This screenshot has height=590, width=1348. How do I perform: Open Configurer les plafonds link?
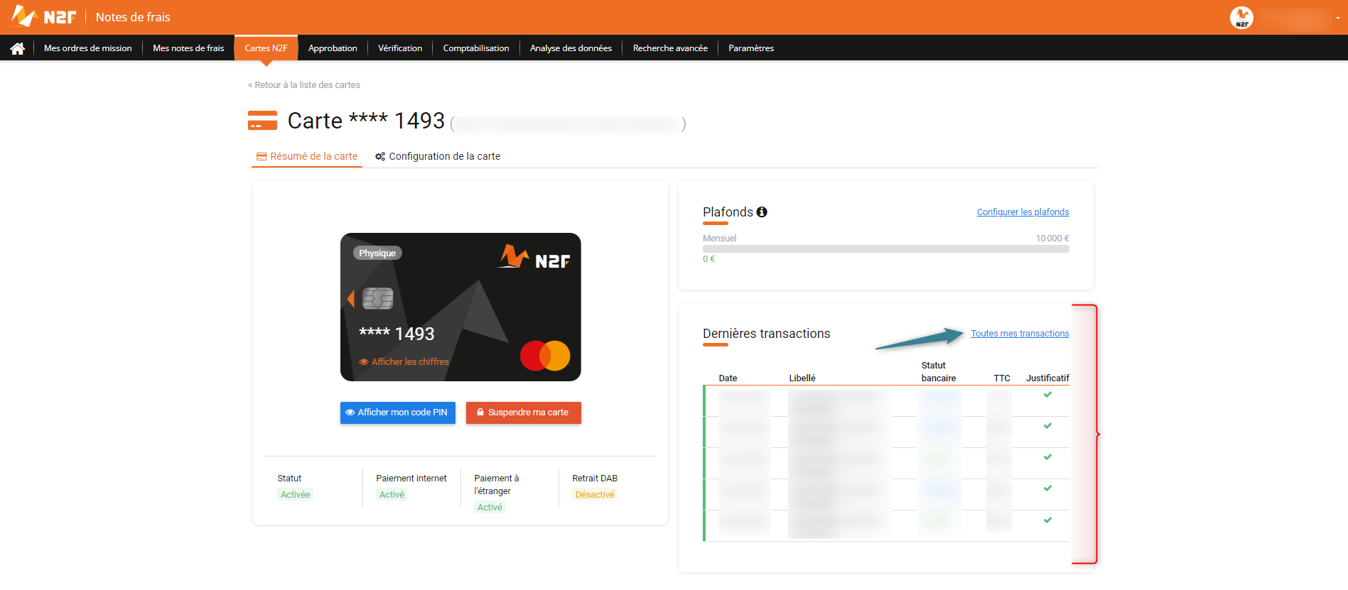click(x=1023, y=212)
